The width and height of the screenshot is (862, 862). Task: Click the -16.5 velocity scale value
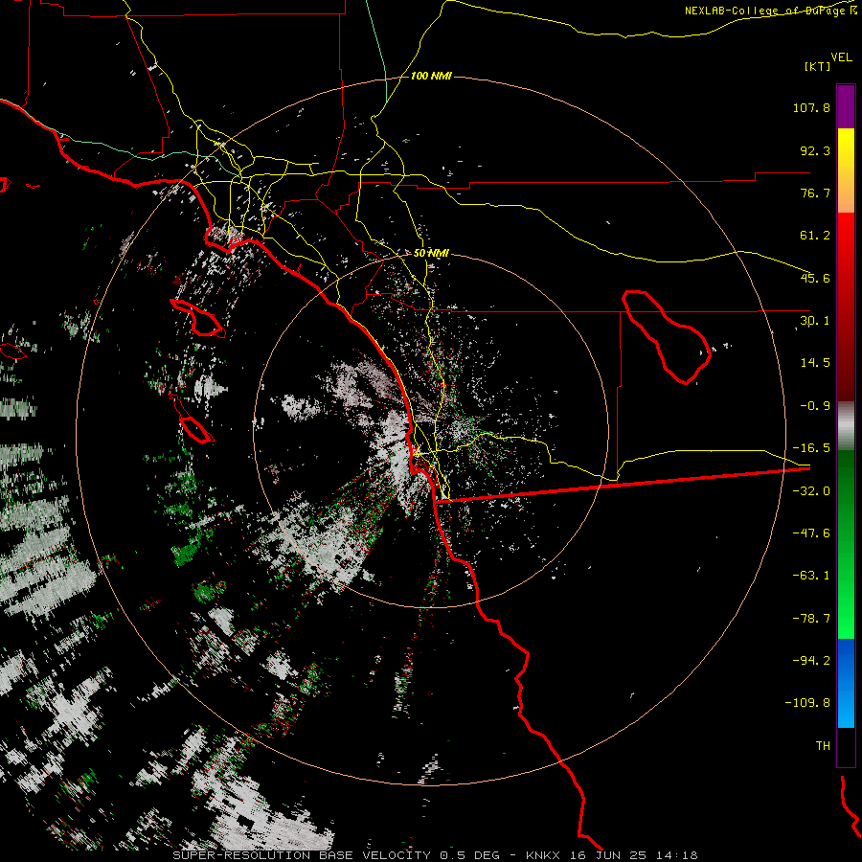[x=811, y=448]
